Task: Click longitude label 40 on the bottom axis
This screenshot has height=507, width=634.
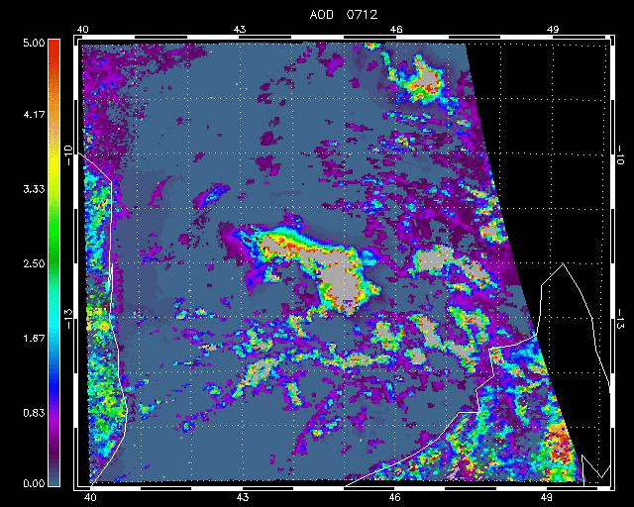Action: (90, 497)
